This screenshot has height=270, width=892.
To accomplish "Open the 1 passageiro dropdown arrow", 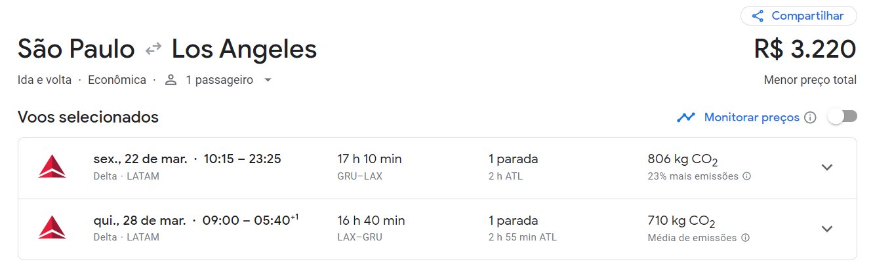I will click(267, 80).
